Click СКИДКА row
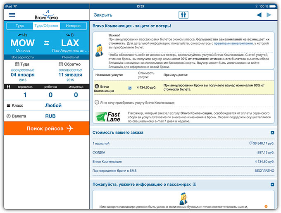Image resolution: width=281 pixels, height=213 pixels. pyautogui.click(x=183, y=153)
